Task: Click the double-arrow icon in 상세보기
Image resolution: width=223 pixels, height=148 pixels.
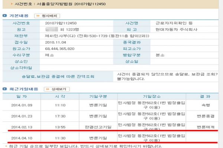Action: coord(48,89)
